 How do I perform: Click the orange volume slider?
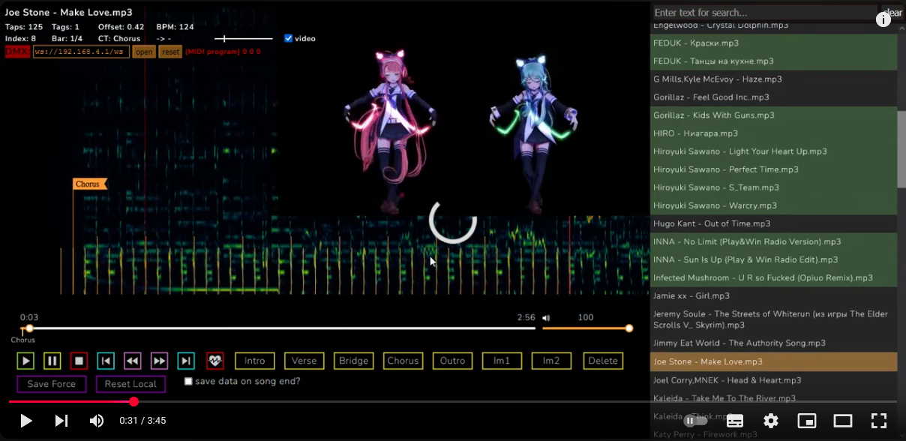[x=585, y=328]
